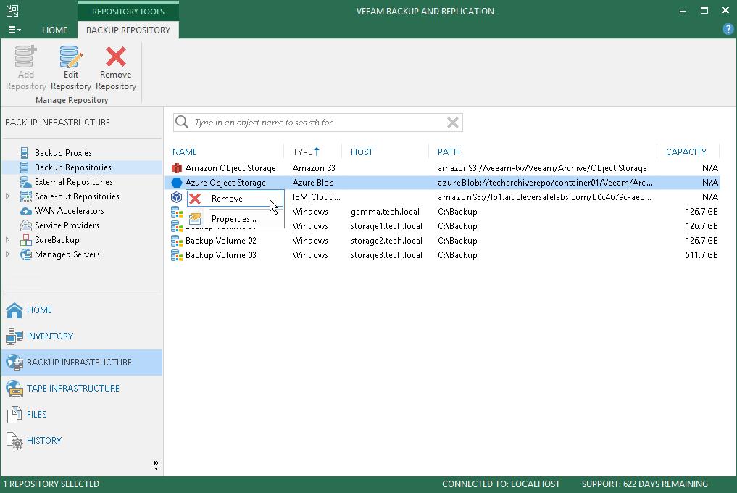The width and height of the screenshot is (737, 493).
Task: Click the object name search field
Action: [317, 123]
